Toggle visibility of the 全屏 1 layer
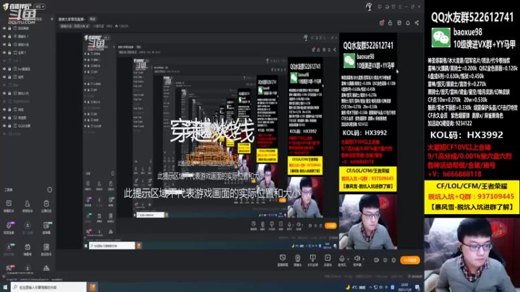Viewport: 520px width, 292px height. click(5, 53)
